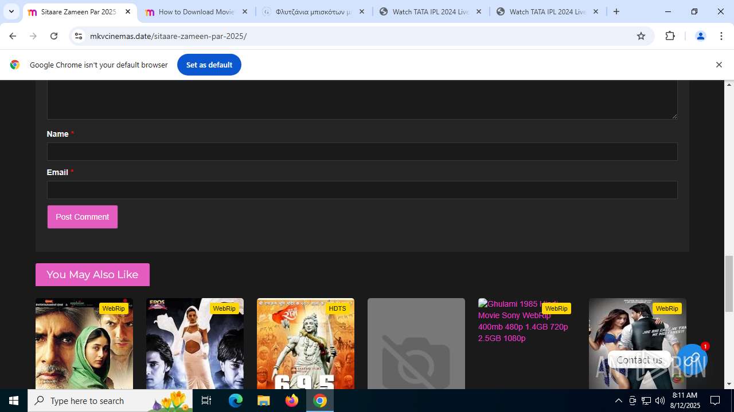This screenshot has height=412, width=734.
Task: Click the forward navigation arrow
Action: [x=33, y=36]
